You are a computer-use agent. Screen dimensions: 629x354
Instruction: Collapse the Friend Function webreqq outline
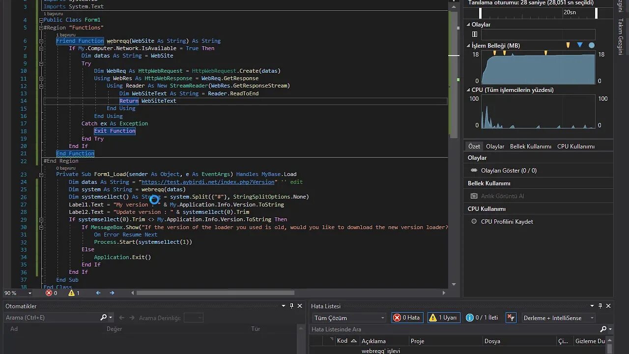click(41, 41)
